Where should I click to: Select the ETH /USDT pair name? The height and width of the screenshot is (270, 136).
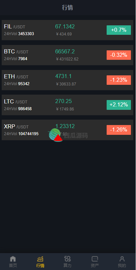tap(16, 76)
